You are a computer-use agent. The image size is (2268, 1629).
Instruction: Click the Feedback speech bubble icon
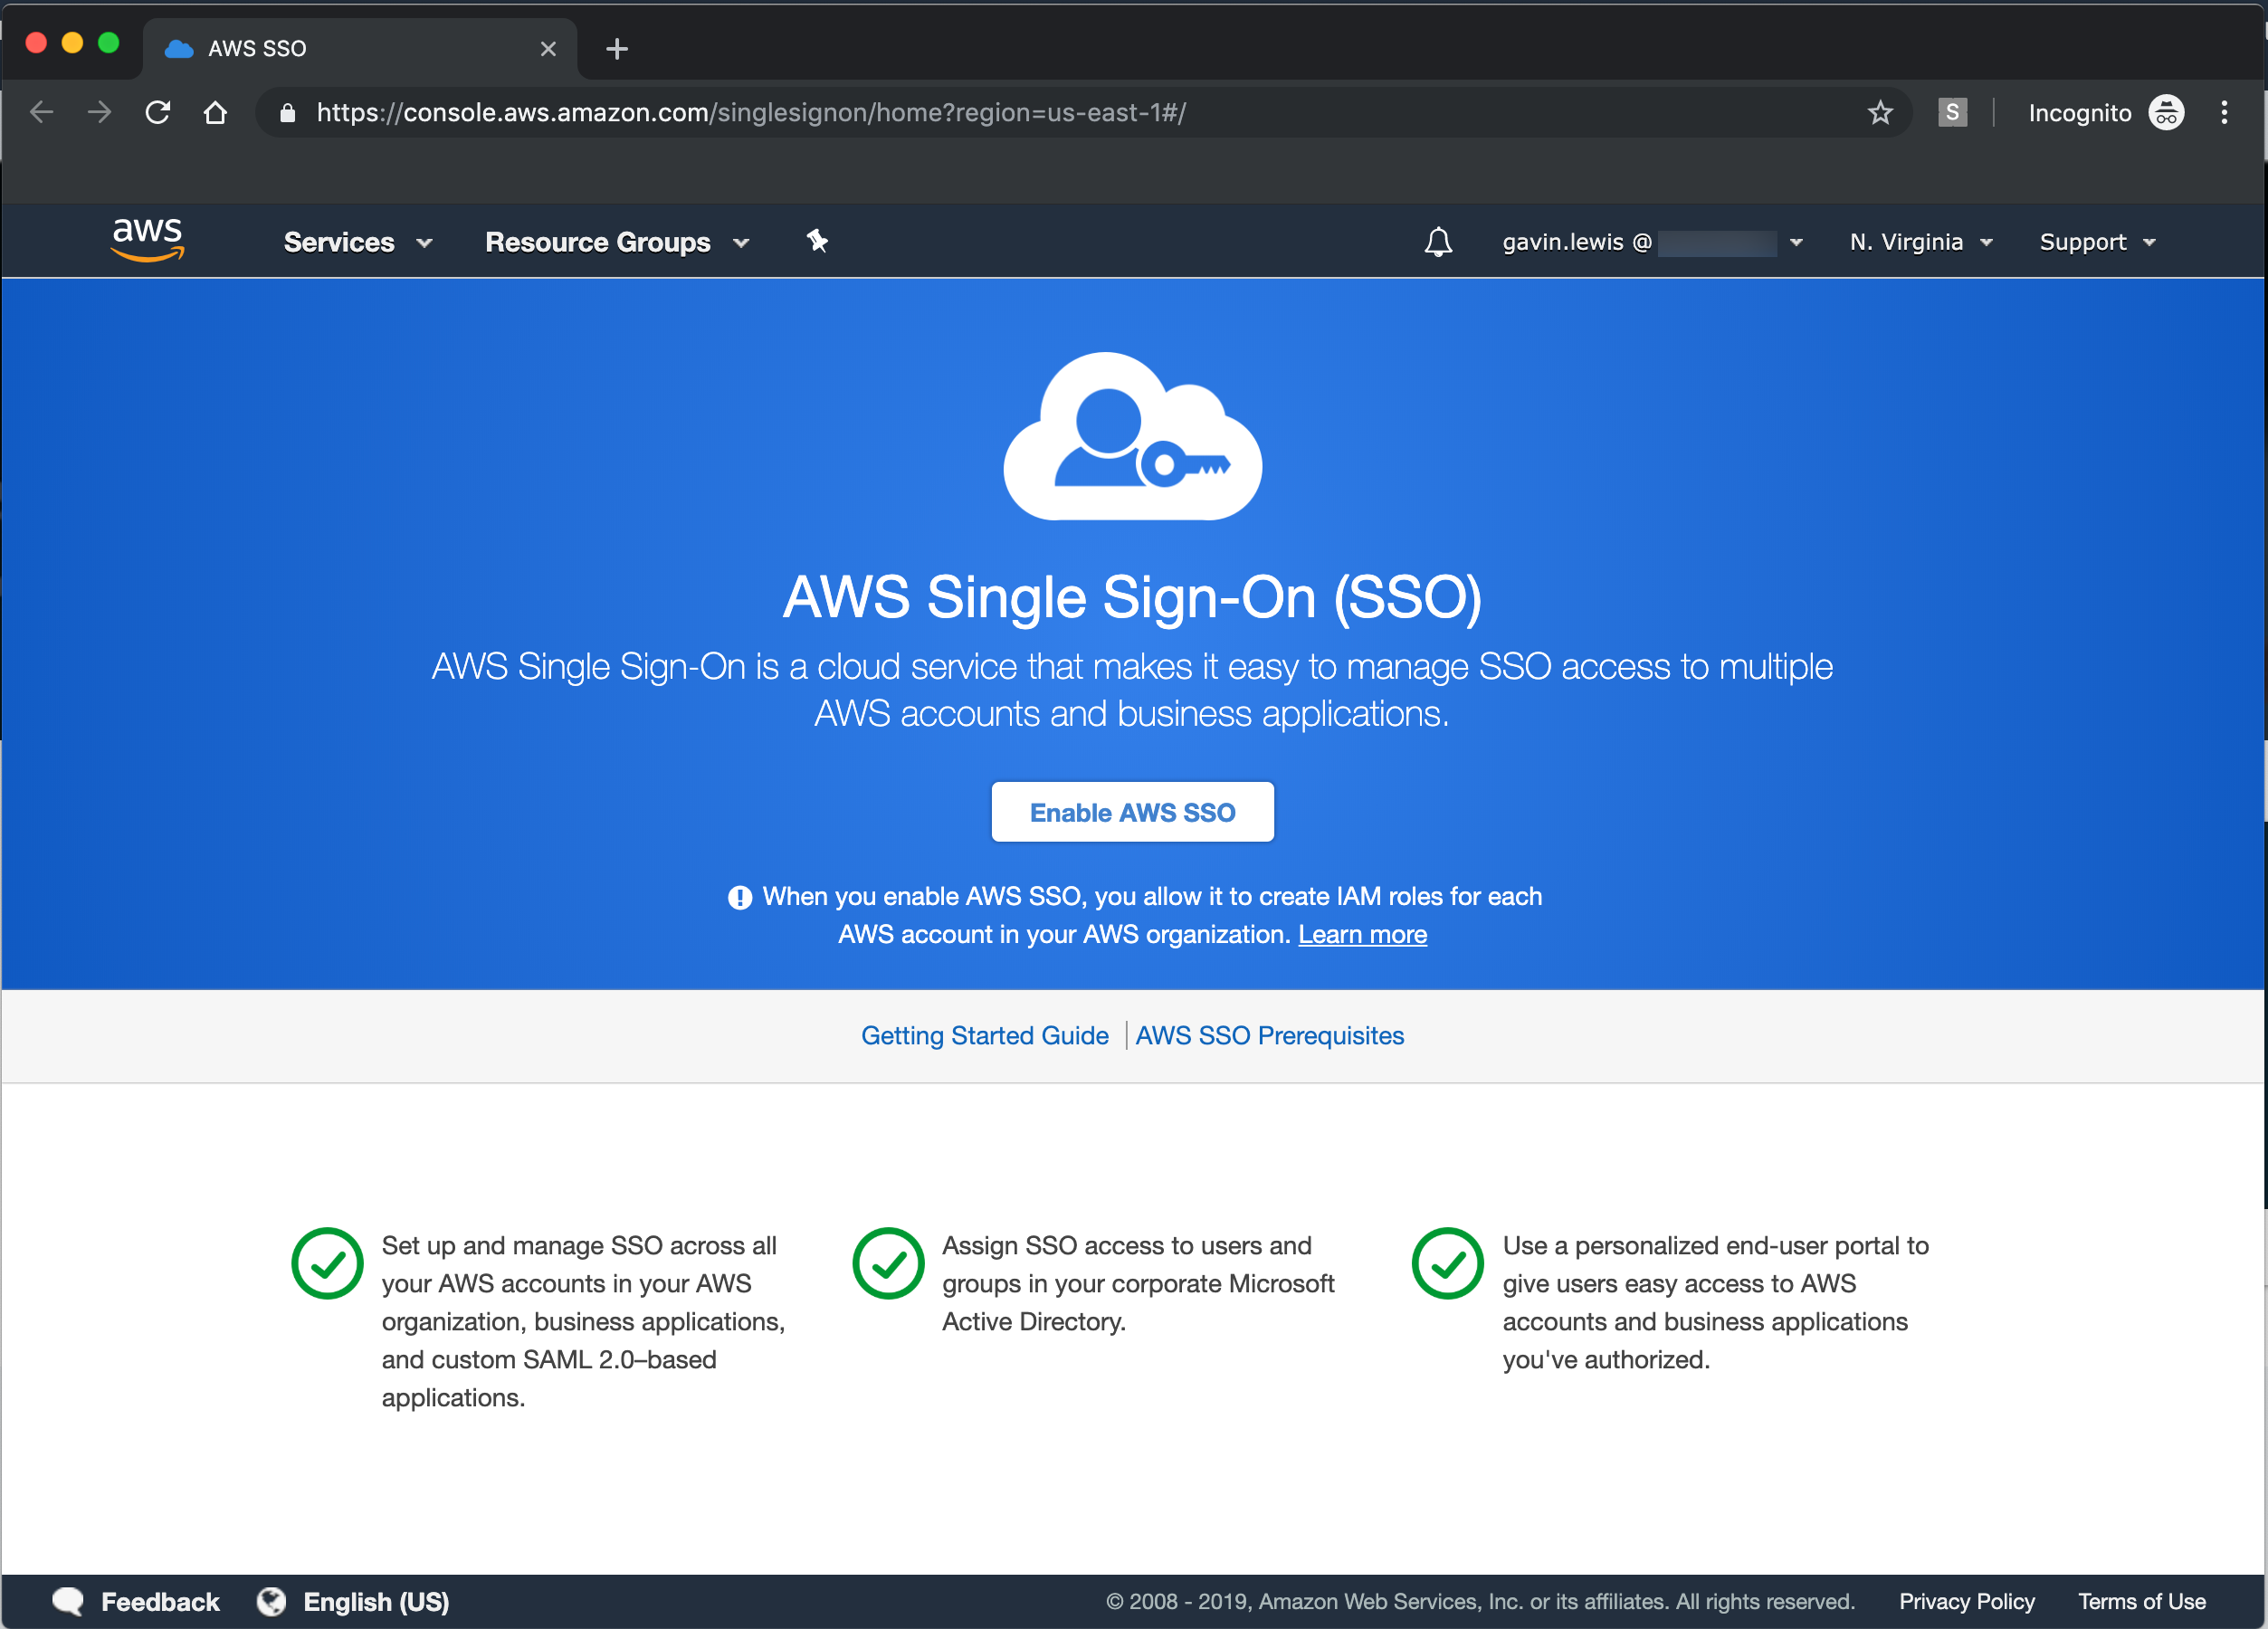68,1601
